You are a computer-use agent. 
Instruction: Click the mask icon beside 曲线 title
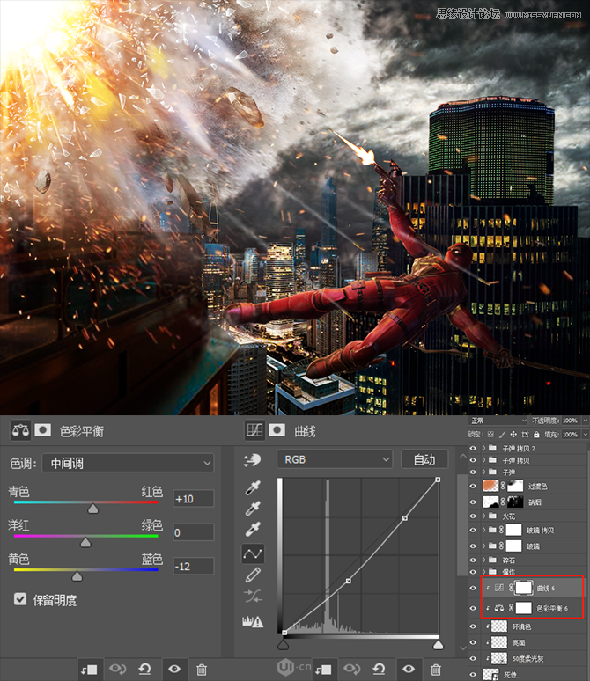pos(277,430)
